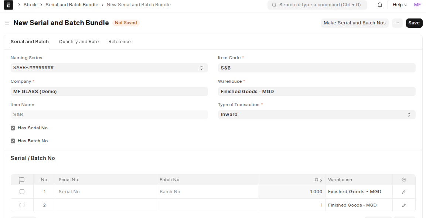The image size is (426, 218).
Task: Switch to Quantity and Rate tab
Action: [x=79, y=42]
